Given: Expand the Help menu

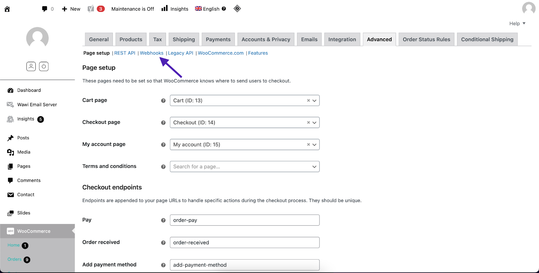Looking at the screenshot, I should click(517, 24).
